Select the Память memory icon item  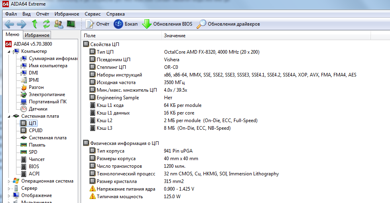click(x=24, y=145)
